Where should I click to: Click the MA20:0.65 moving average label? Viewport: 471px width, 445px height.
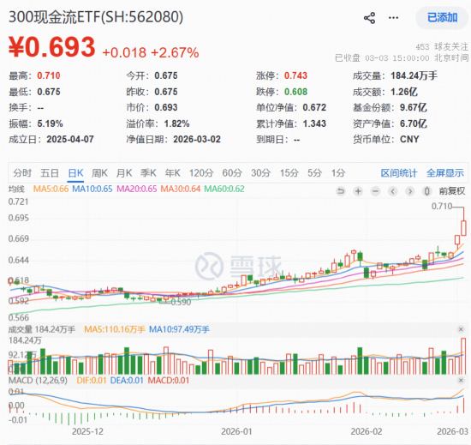(x=137, y=189)
